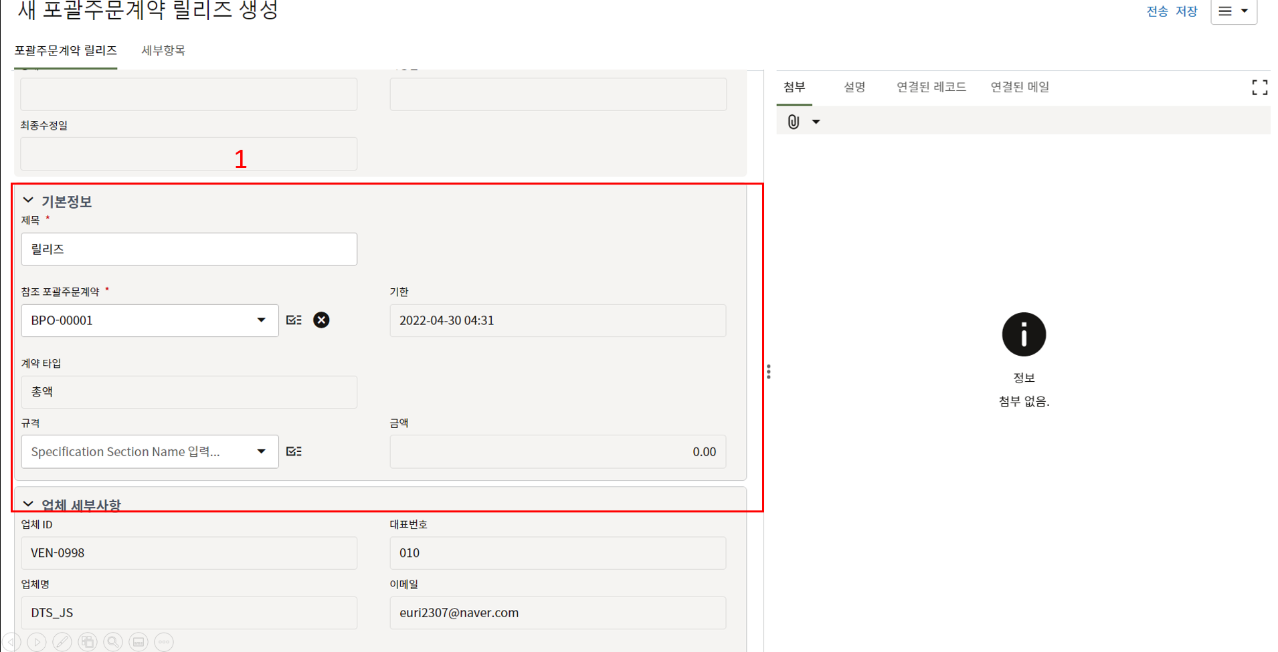Screen dimensions: 1278x652
Task: Open picker list next to 규격 field
Action: [x=294, y=451]
